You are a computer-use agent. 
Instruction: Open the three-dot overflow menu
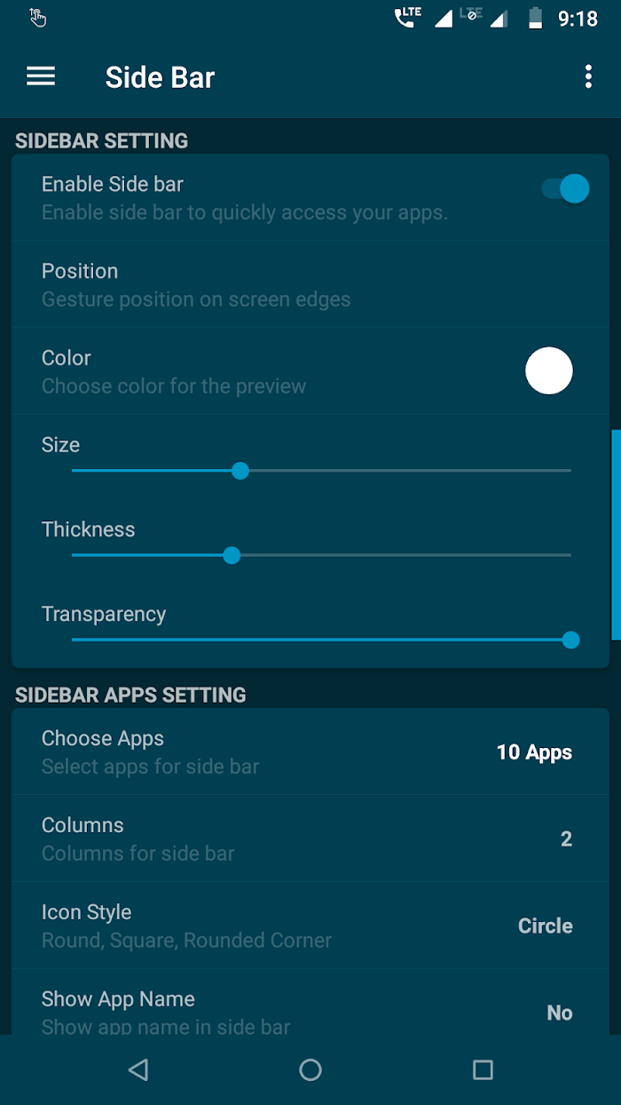(588, 76)
